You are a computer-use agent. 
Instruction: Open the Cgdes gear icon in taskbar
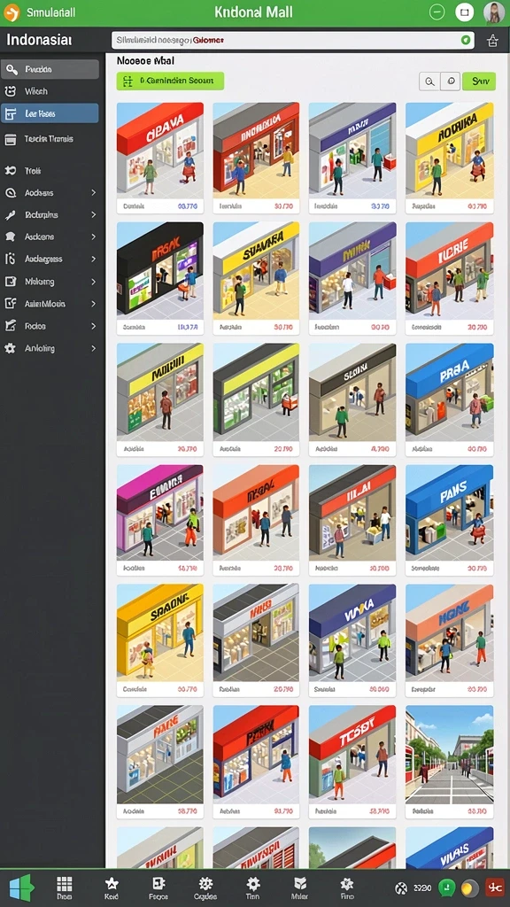pyautogui.click(x=205, y=884)
